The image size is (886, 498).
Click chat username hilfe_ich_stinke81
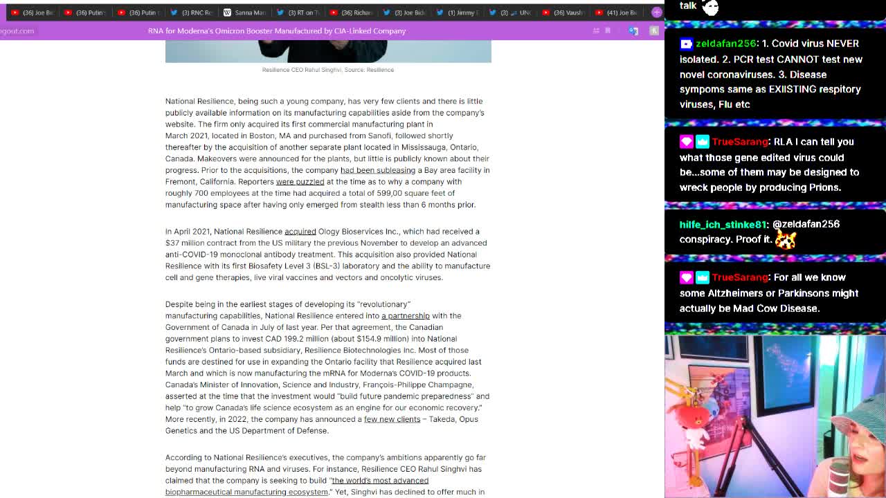coord(723,225)
